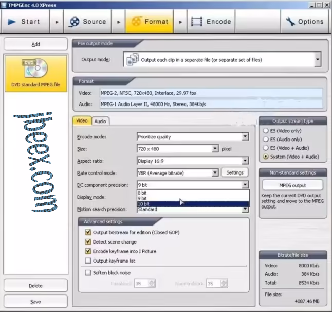Choose 8 bit in the precision list
The width and height of the screenshot is (332, 312).
[193, 193]
